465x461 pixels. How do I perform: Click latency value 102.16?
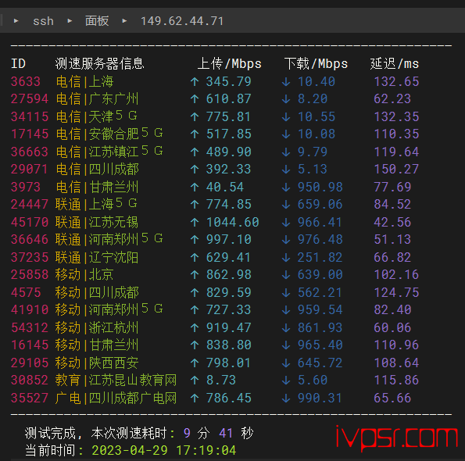(396, 274)
